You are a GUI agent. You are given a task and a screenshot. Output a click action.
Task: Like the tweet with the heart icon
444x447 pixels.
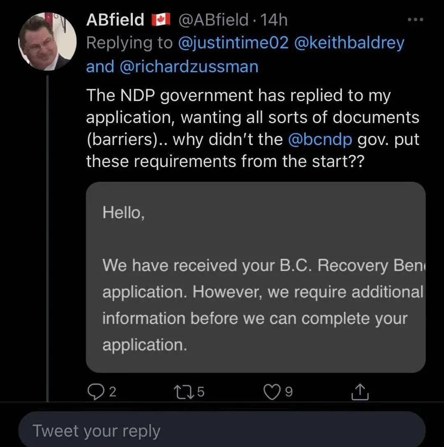pyautogui.click(x=271, y=392)
